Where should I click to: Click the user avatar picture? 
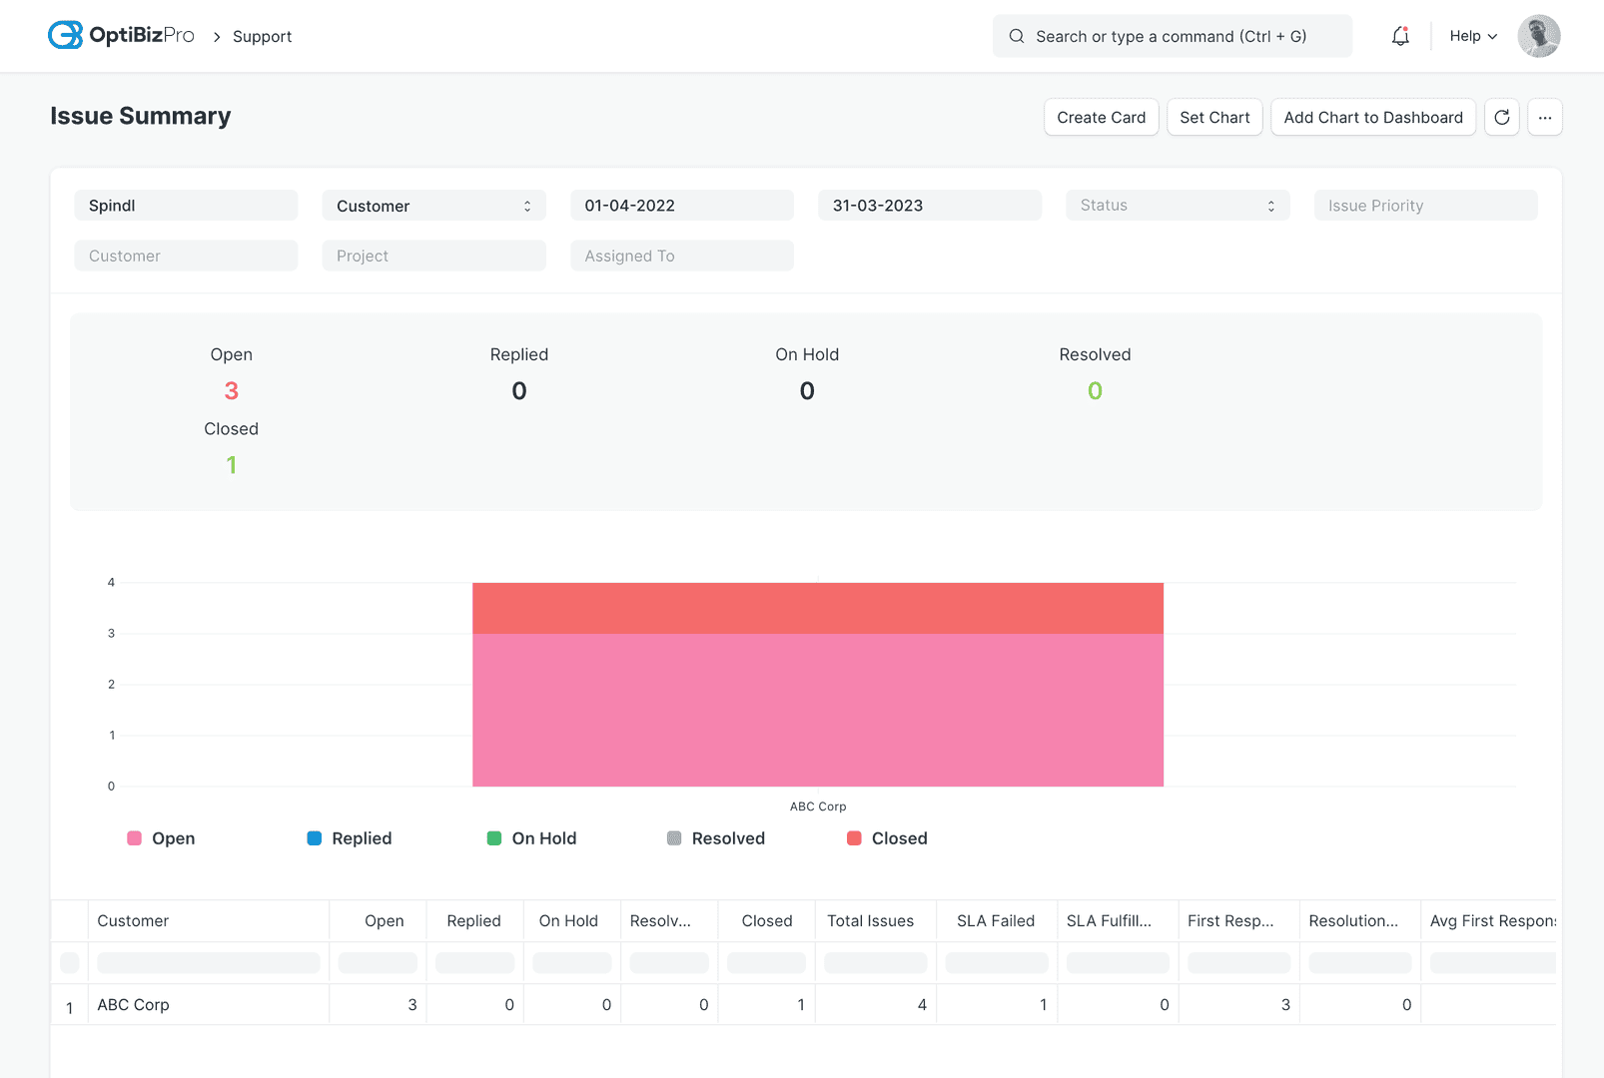click(x=1538, y=36)
